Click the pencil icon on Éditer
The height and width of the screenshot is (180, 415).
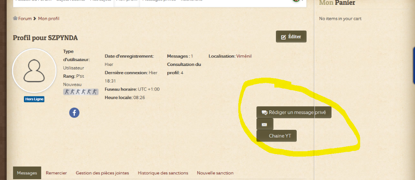click(283, 37)
